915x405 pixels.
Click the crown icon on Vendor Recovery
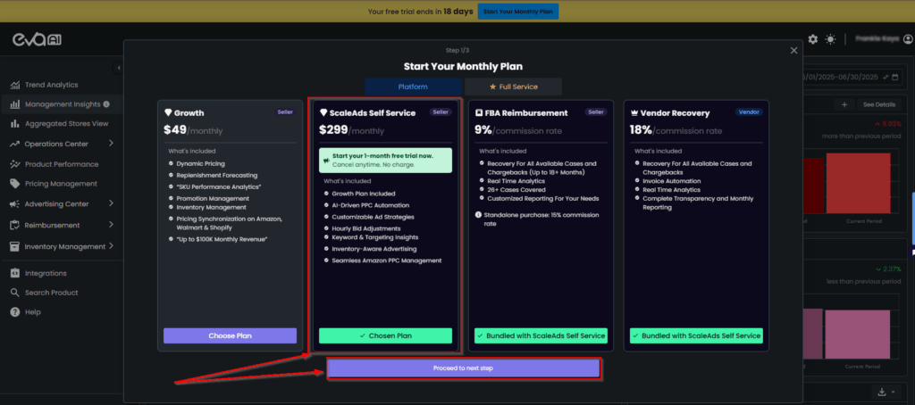[634, 113]
